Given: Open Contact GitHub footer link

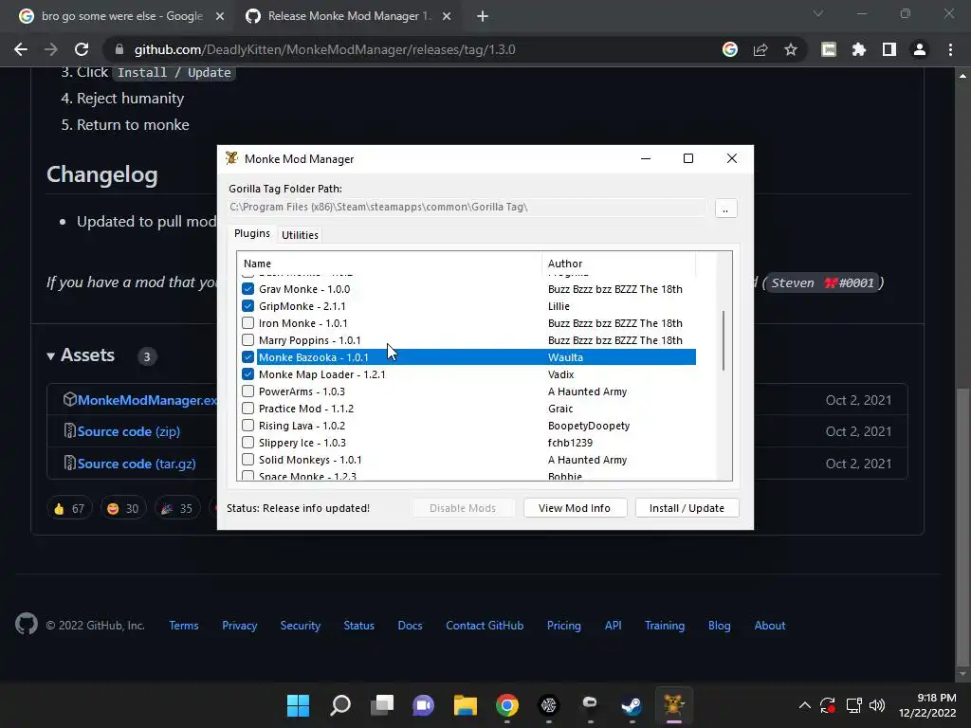Looking at the screenshot, I should [485, 626].
